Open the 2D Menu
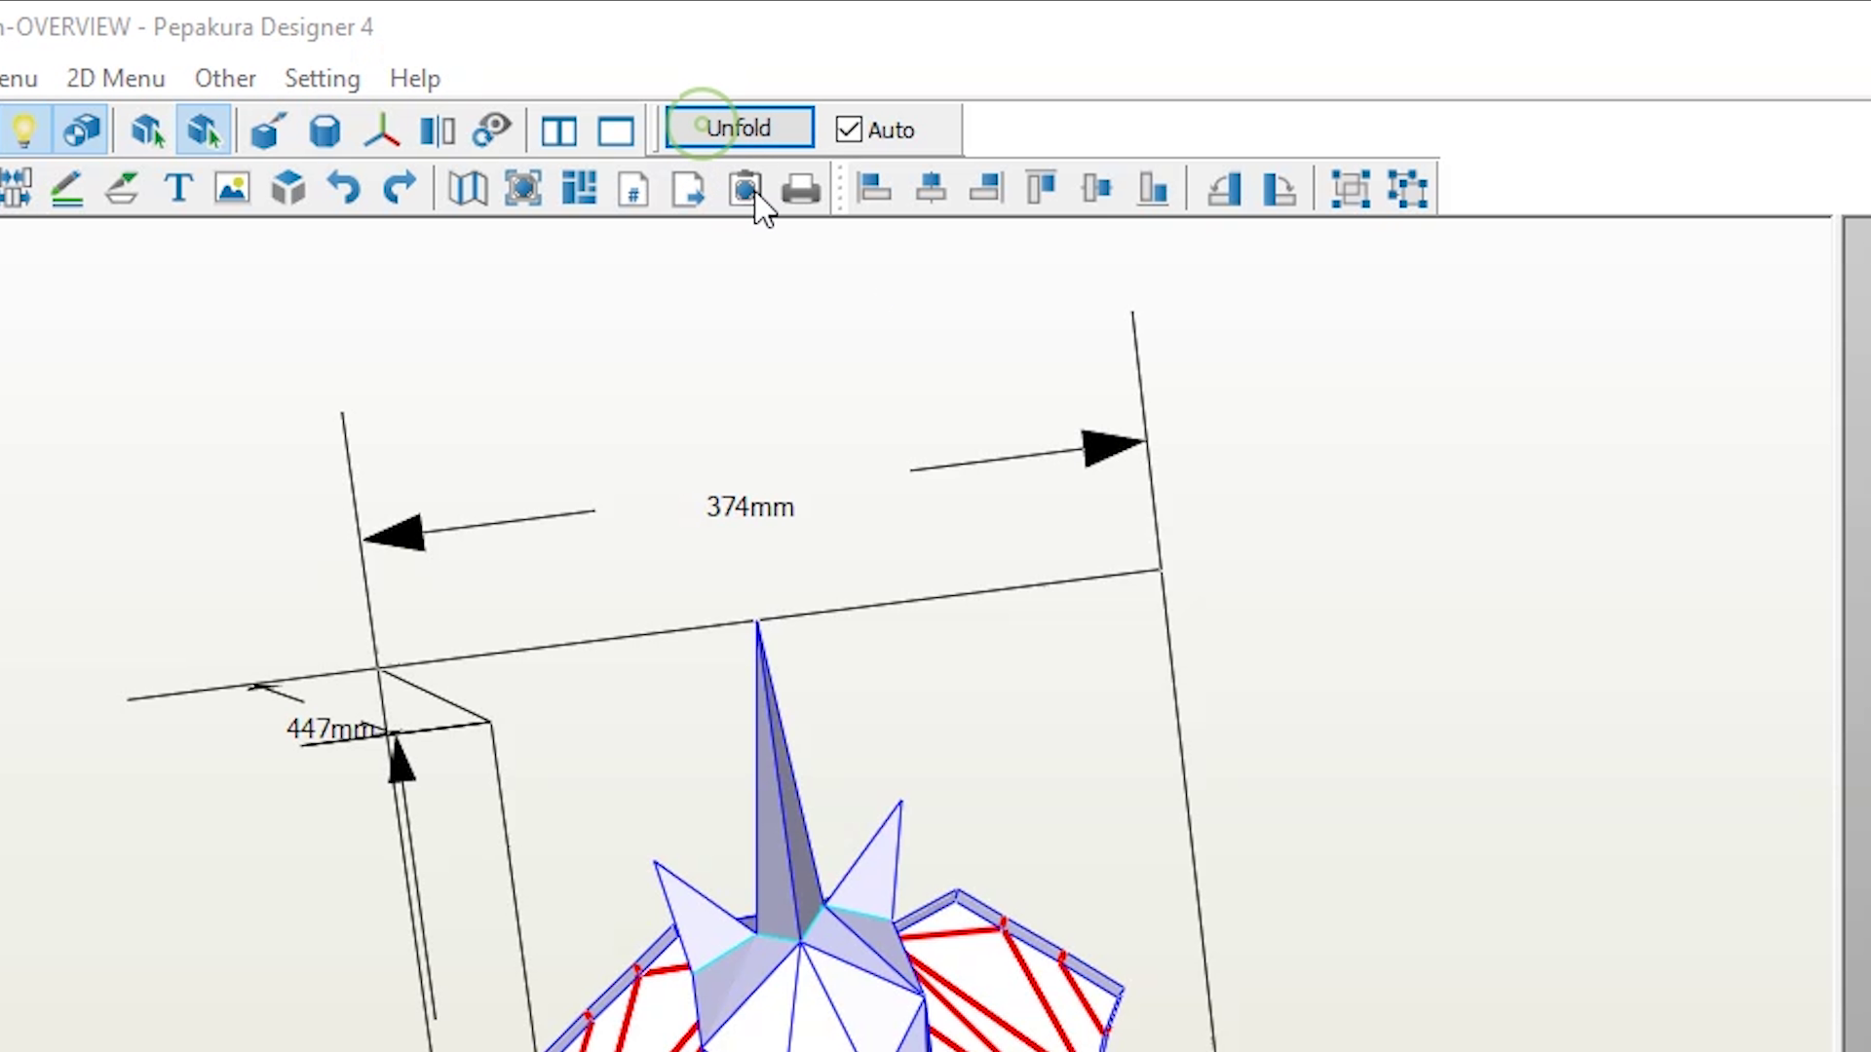The image size is (1871, 1052). pyautogui.click(x=115, y=79)
